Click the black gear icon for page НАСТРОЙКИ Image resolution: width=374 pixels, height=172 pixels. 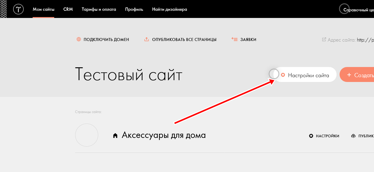click(x=311, y=136)
